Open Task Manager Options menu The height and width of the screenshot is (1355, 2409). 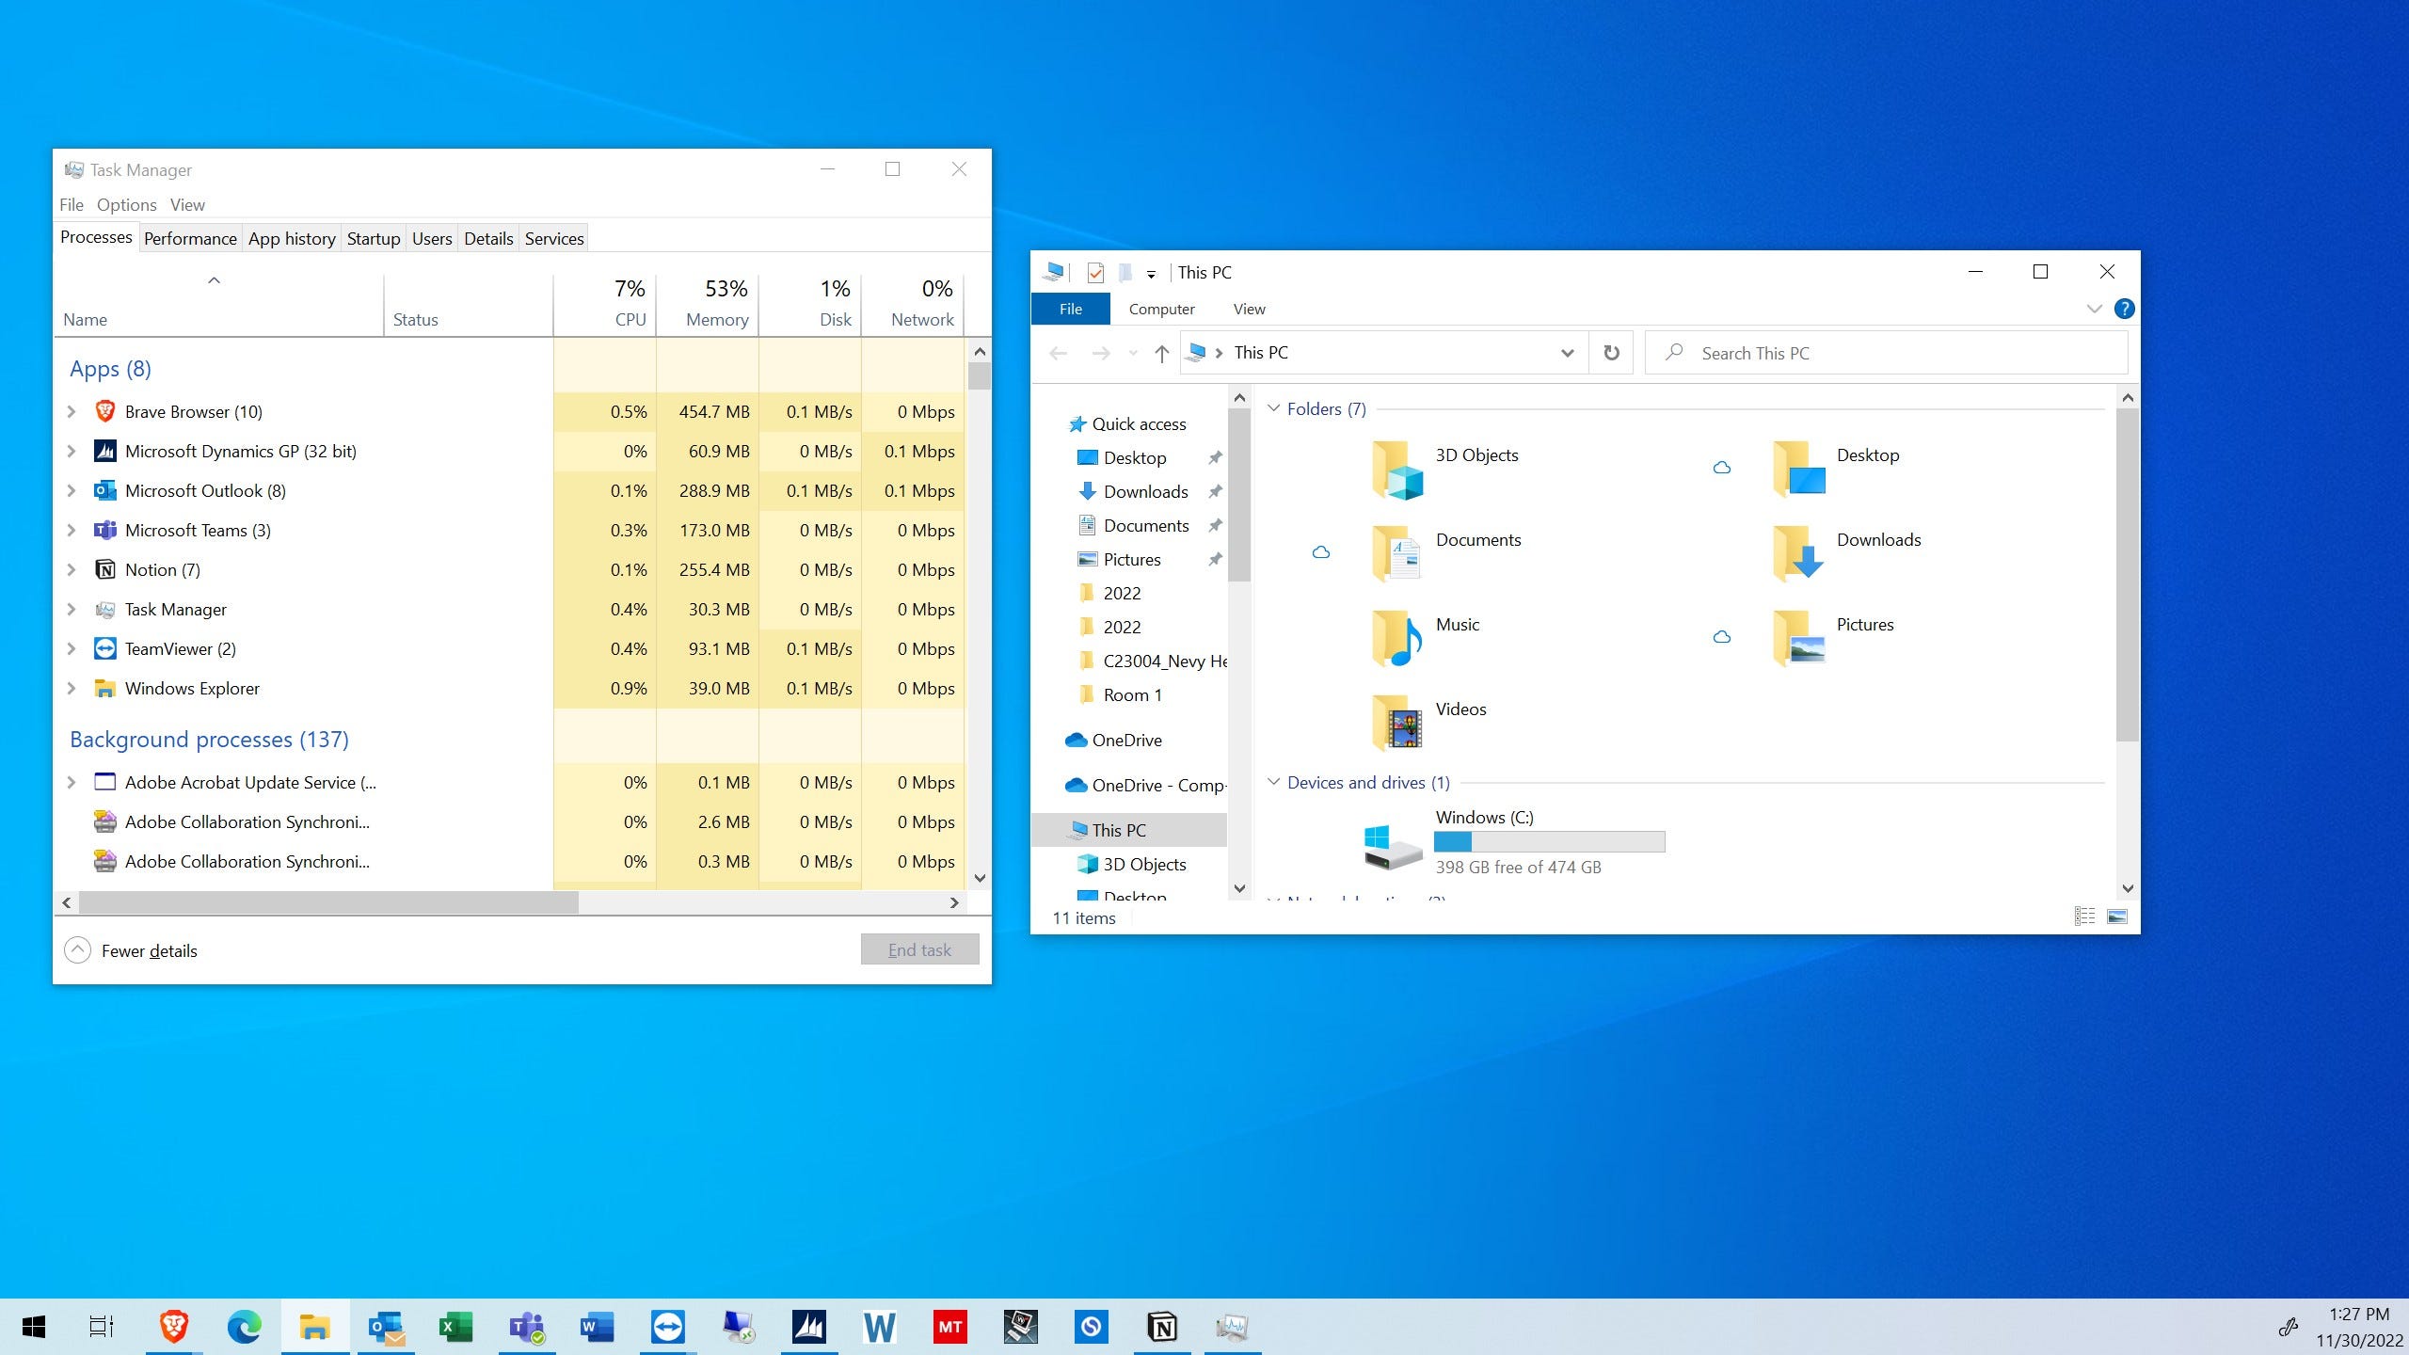[x=127, y=204]
